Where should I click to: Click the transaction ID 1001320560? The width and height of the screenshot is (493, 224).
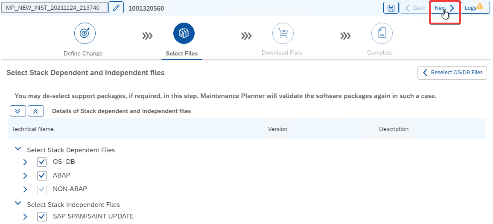point(146,9)
